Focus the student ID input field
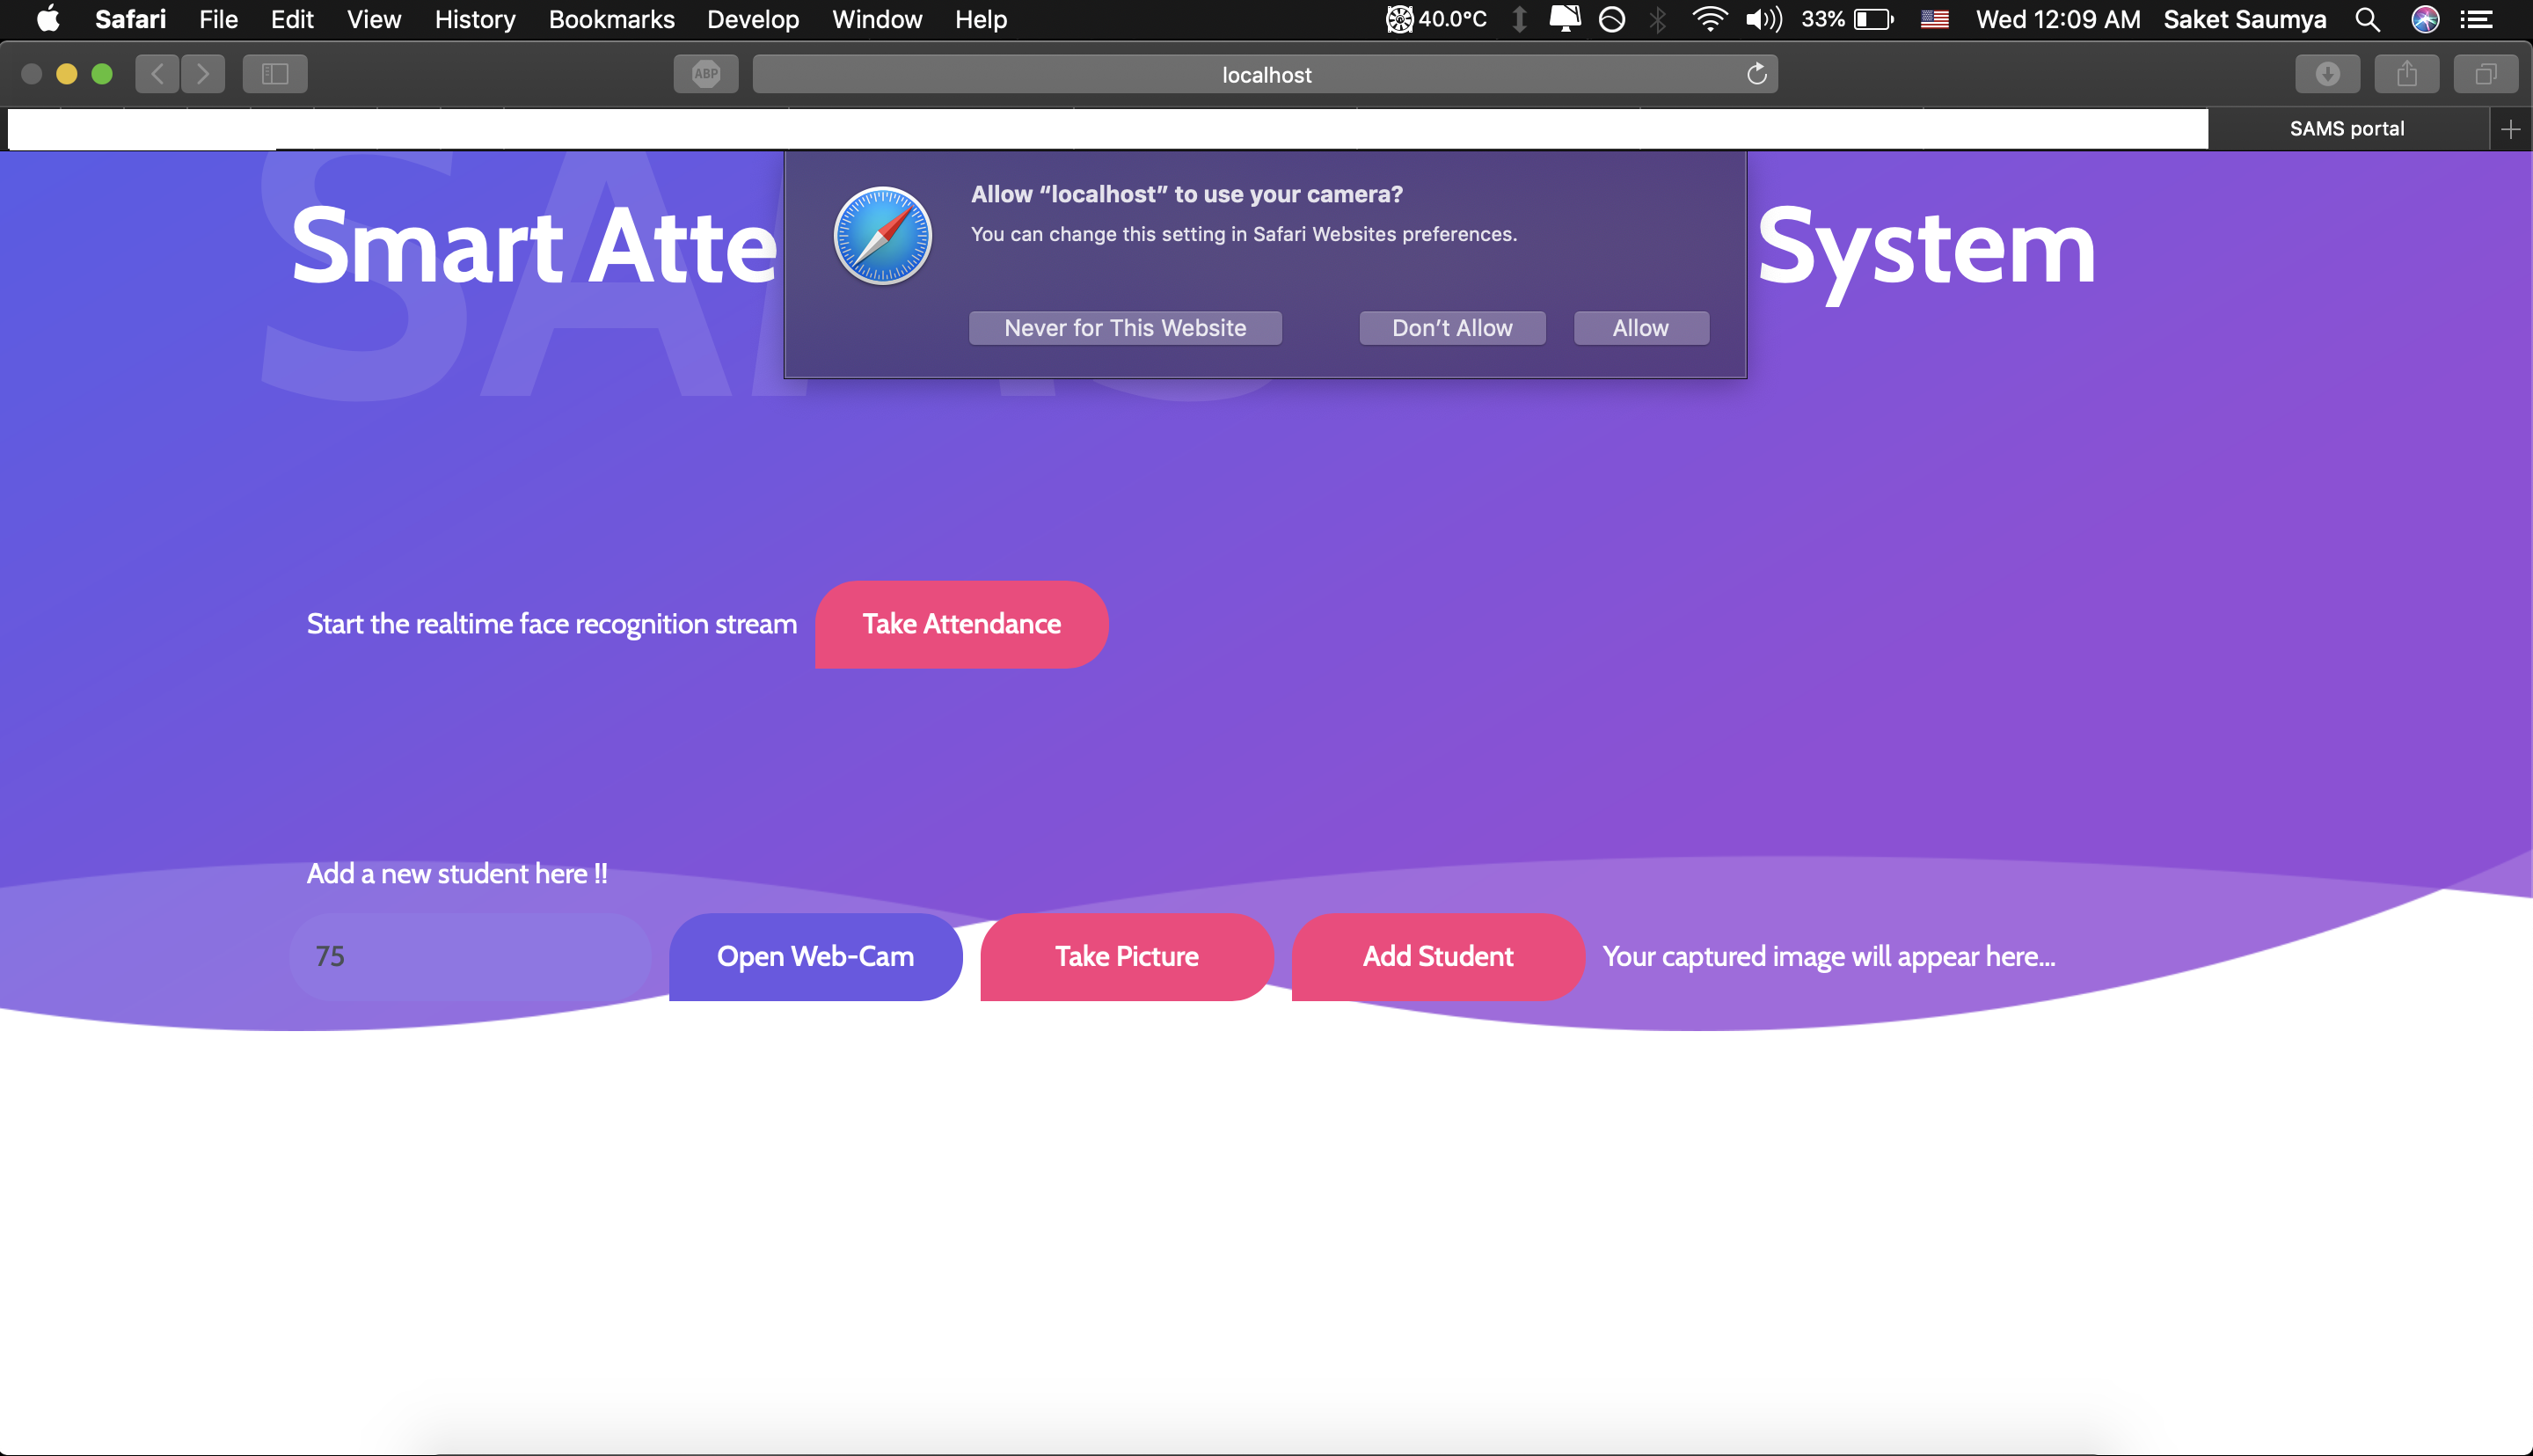Viewport: 2533px width, 1456px height. pos(470,956)
